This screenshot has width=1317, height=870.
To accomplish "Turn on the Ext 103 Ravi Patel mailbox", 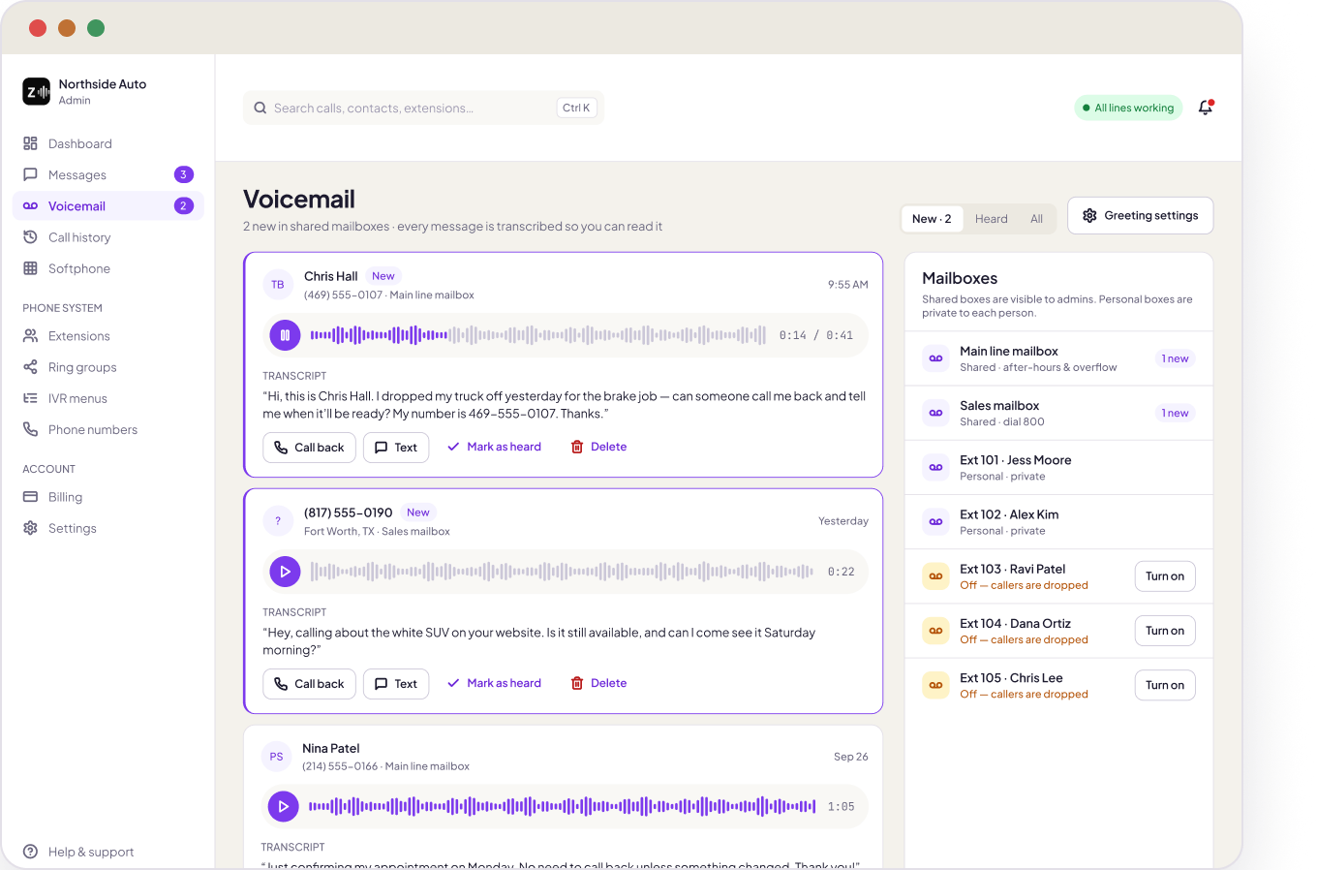I will pyautogui.click(x=1165, y=576).
